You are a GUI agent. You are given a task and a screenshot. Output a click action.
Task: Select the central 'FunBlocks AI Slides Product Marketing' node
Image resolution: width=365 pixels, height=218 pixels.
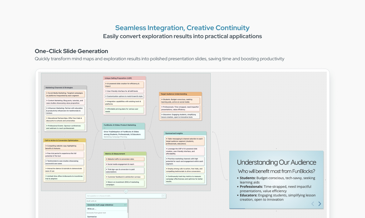124,131
